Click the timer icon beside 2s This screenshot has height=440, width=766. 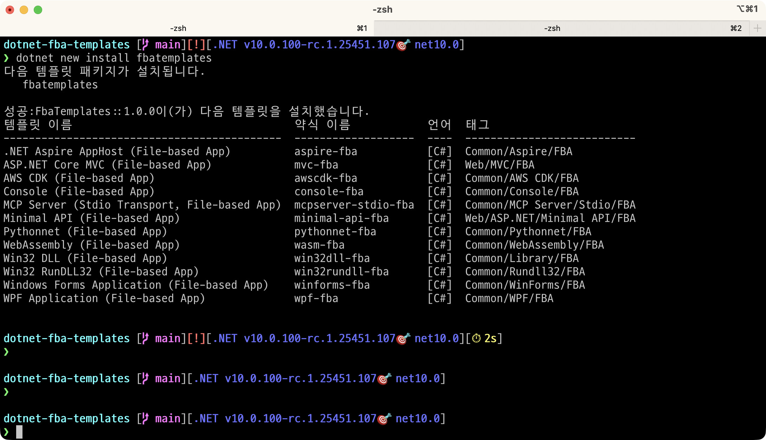point(476,338)
